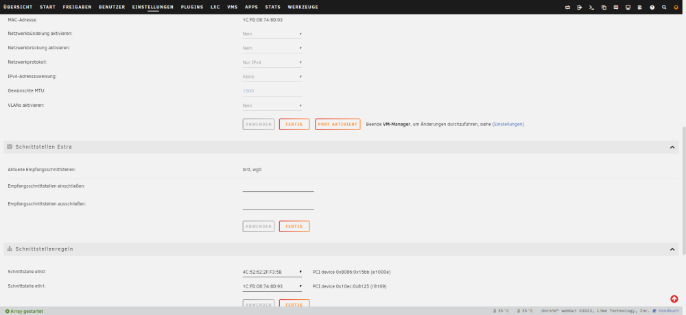Click the logout icon in the top bar
The image size is (686, 315).
[x=580, y=8]
